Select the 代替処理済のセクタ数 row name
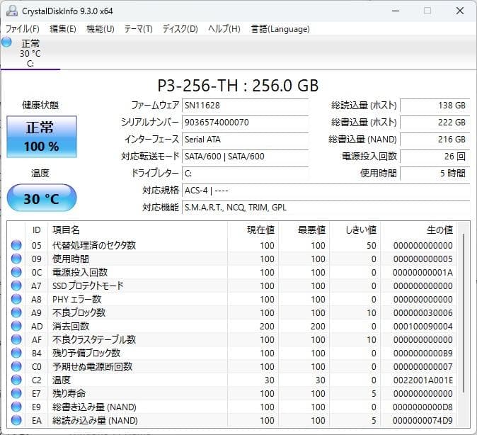The width and height of the screenshot is (477, 435). [x=94, y=245]
